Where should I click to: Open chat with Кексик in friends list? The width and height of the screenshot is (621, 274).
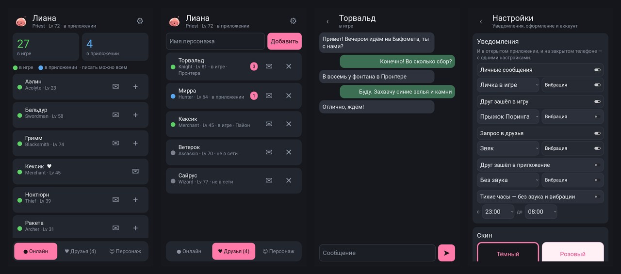pyautogui.click(x=269, y=124)
